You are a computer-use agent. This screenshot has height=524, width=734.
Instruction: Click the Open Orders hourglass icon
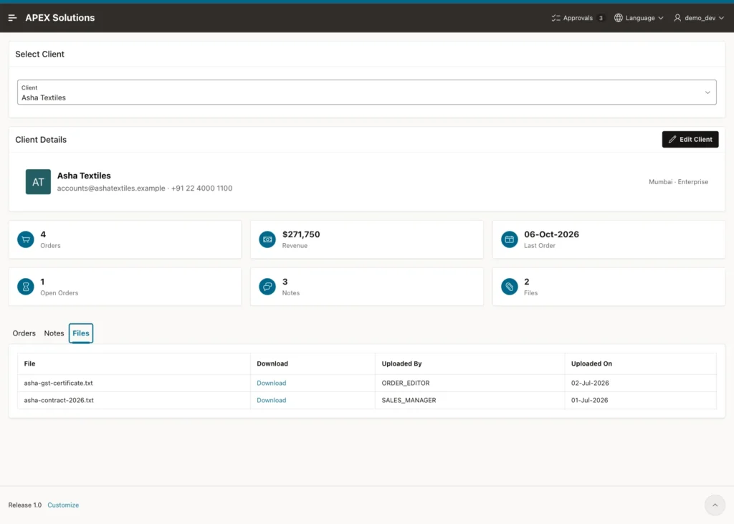(26, 287)
